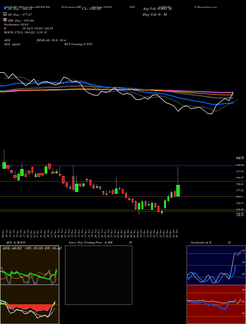246x324 pixels.
Task: Open the blue Stochastics chart panel
Action: (x=216, y=265)
